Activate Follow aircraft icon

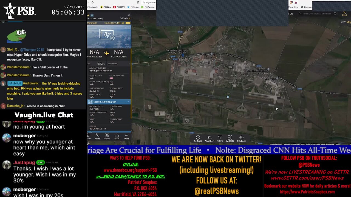(x=107, y=137)
